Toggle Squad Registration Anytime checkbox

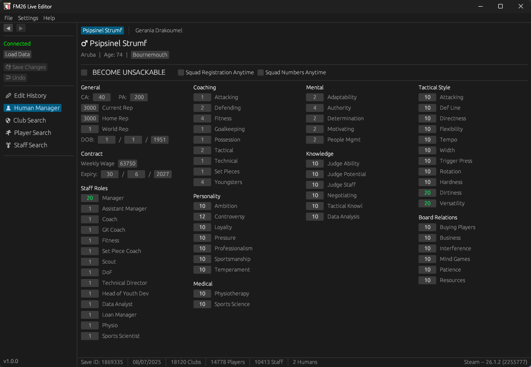[x=181, y=73]
